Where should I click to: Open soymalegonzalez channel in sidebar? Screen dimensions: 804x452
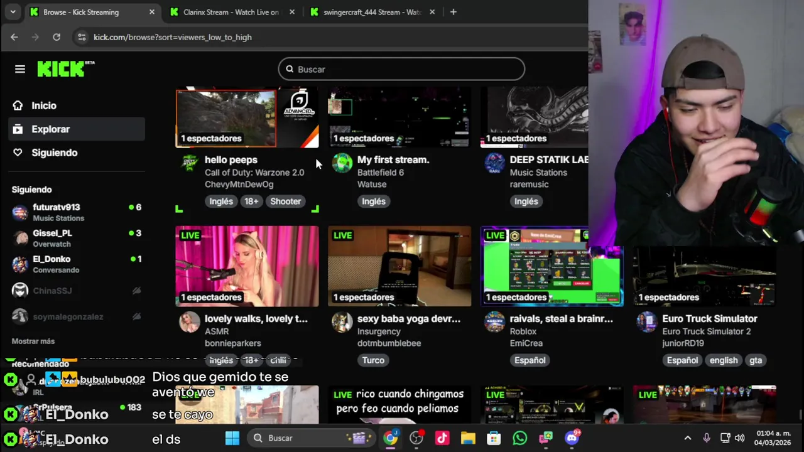pyautogui.click(x=77, y=316)
